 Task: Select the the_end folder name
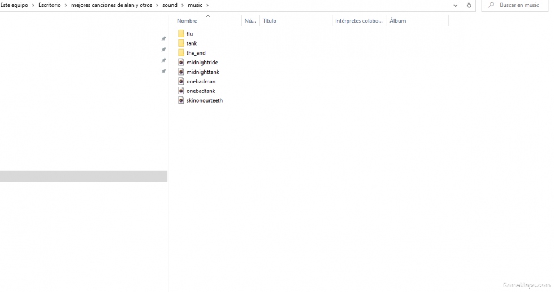[196, 53]
